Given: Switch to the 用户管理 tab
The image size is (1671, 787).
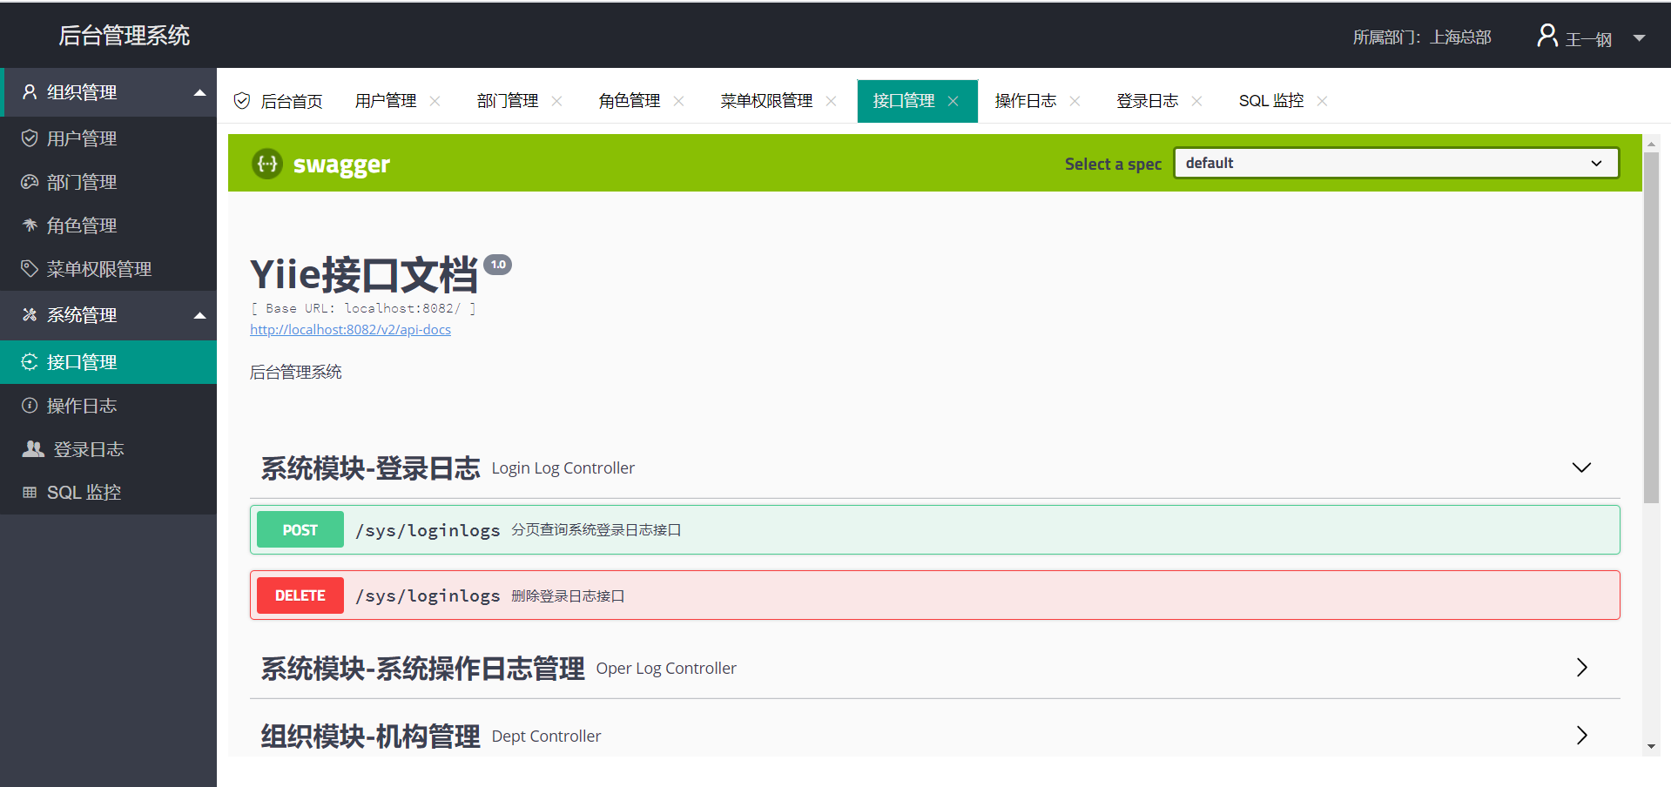Looking at the screenshot, I should coord(386,101).
